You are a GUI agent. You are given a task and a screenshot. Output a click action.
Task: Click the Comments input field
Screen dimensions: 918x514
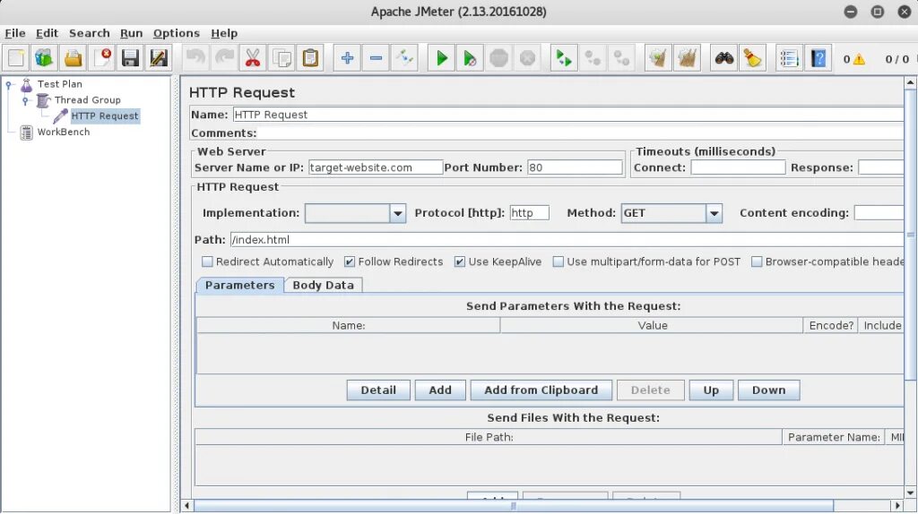(581, 133)
